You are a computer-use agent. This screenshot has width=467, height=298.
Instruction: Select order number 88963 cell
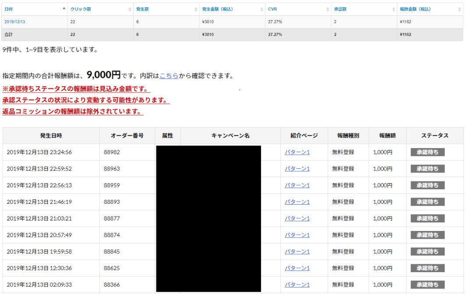click(127, 169)
